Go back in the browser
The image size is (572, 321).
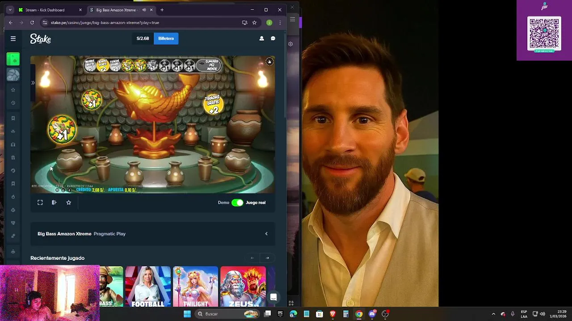point(11,23)
